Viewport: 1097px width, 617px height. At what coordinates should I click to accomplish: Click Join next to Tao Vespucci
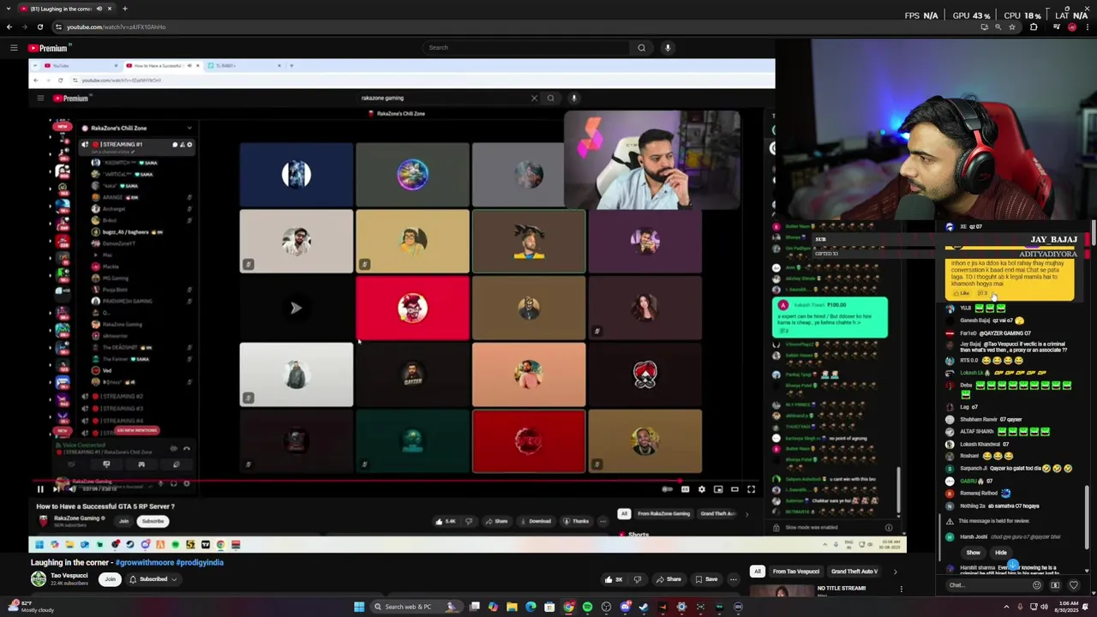(111, 579)
